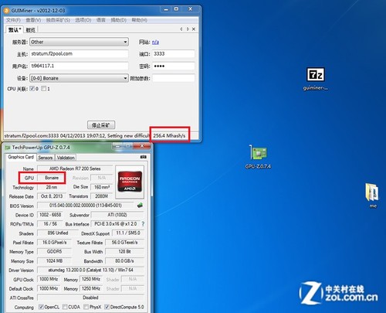Open the Options menu in GUIMiner

83,20
